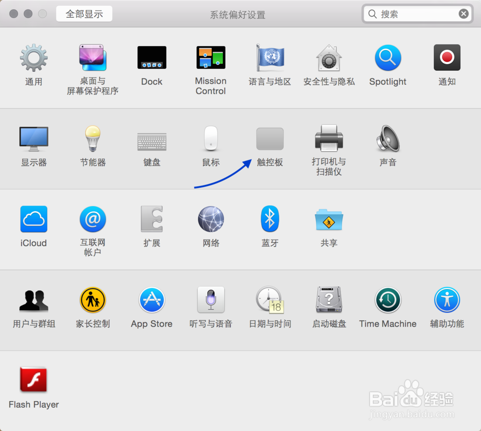
Task: Open the 触控板 (Trackpad) panel
Action: [270, 139]
